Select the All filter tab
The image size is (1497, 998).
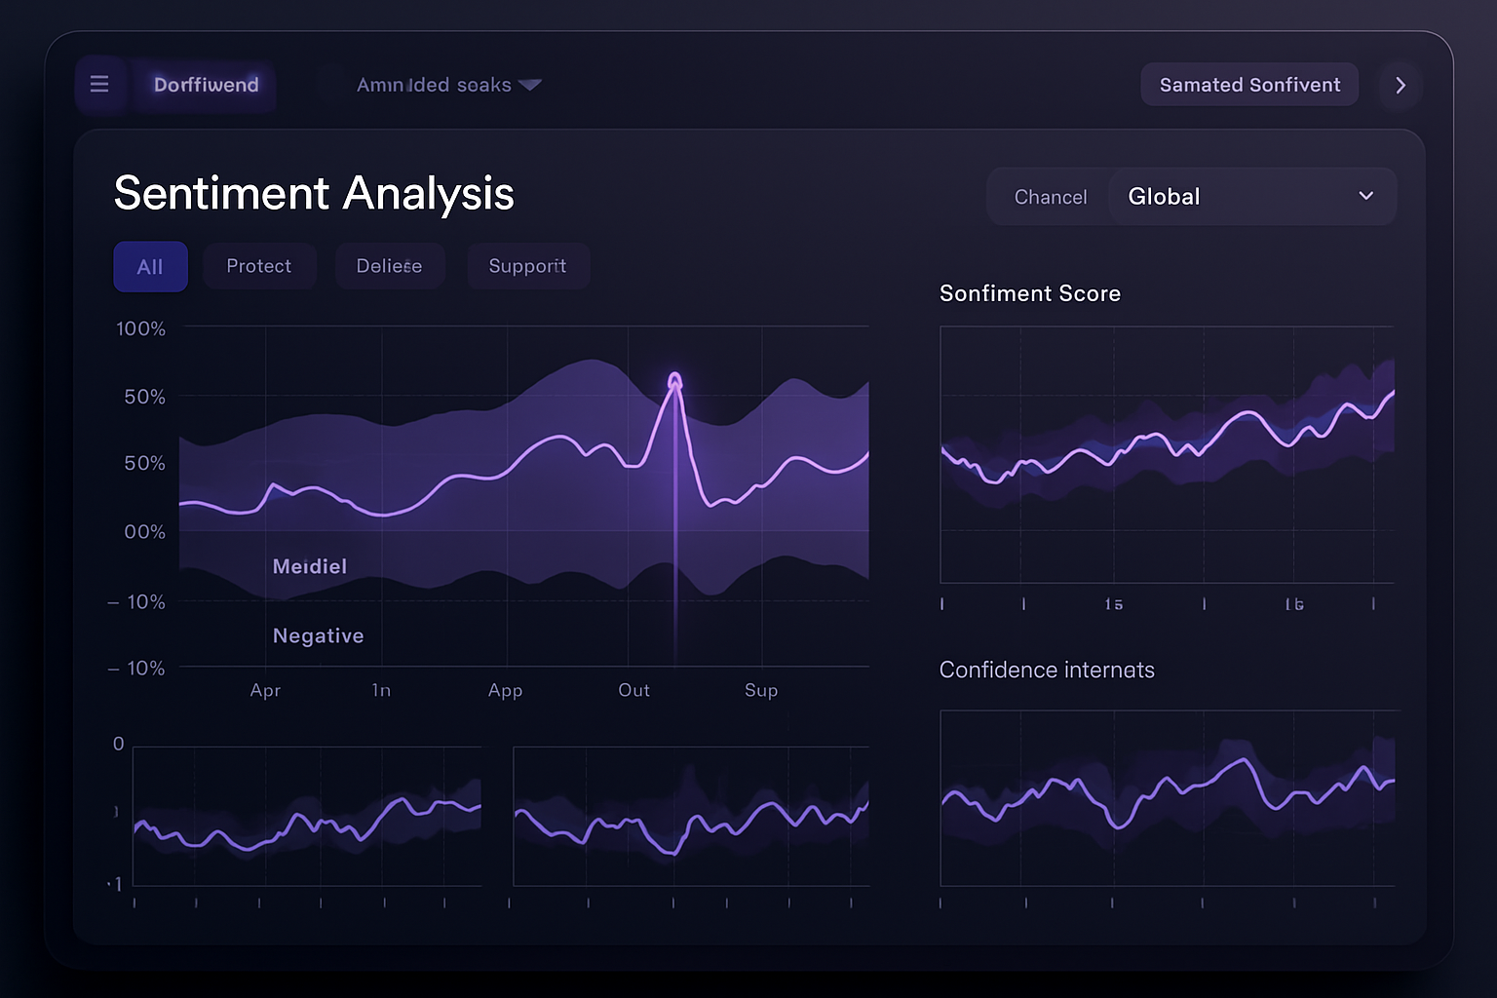150,266
